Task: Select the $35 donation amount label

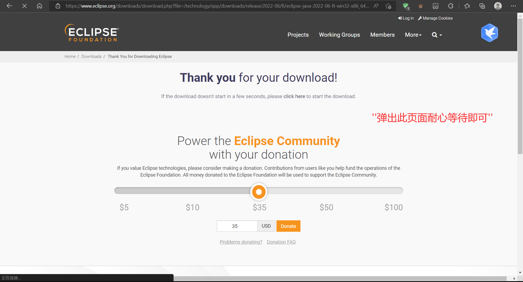Action: coord(259,208)
